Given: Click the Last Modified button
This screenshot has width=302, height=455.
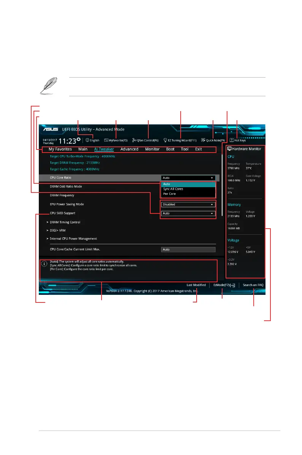Looking at the screenshot, I should pyautogui.click(x=196, y=285).
